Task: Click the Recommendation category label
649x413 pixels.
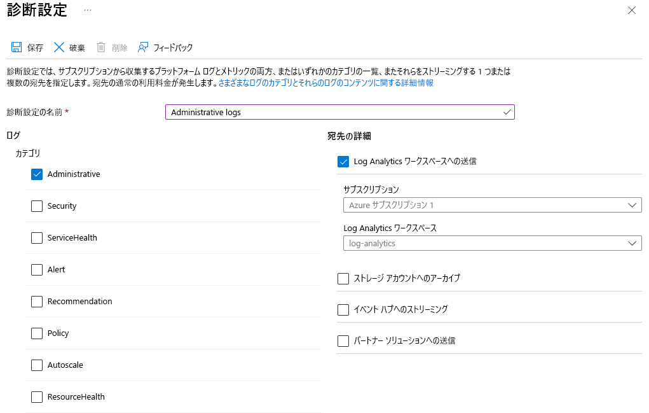Action: pyautogui.click(x=80, y=301)
